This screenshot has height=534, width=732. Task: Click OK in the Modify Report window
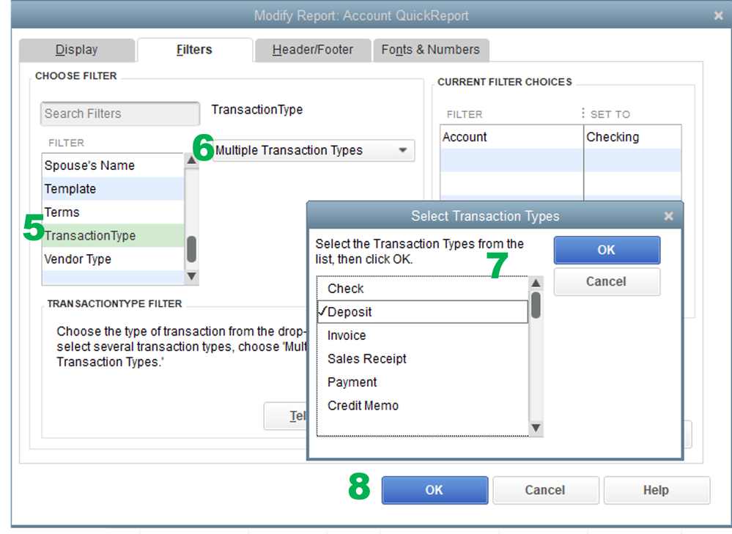(x=435, y=490)
